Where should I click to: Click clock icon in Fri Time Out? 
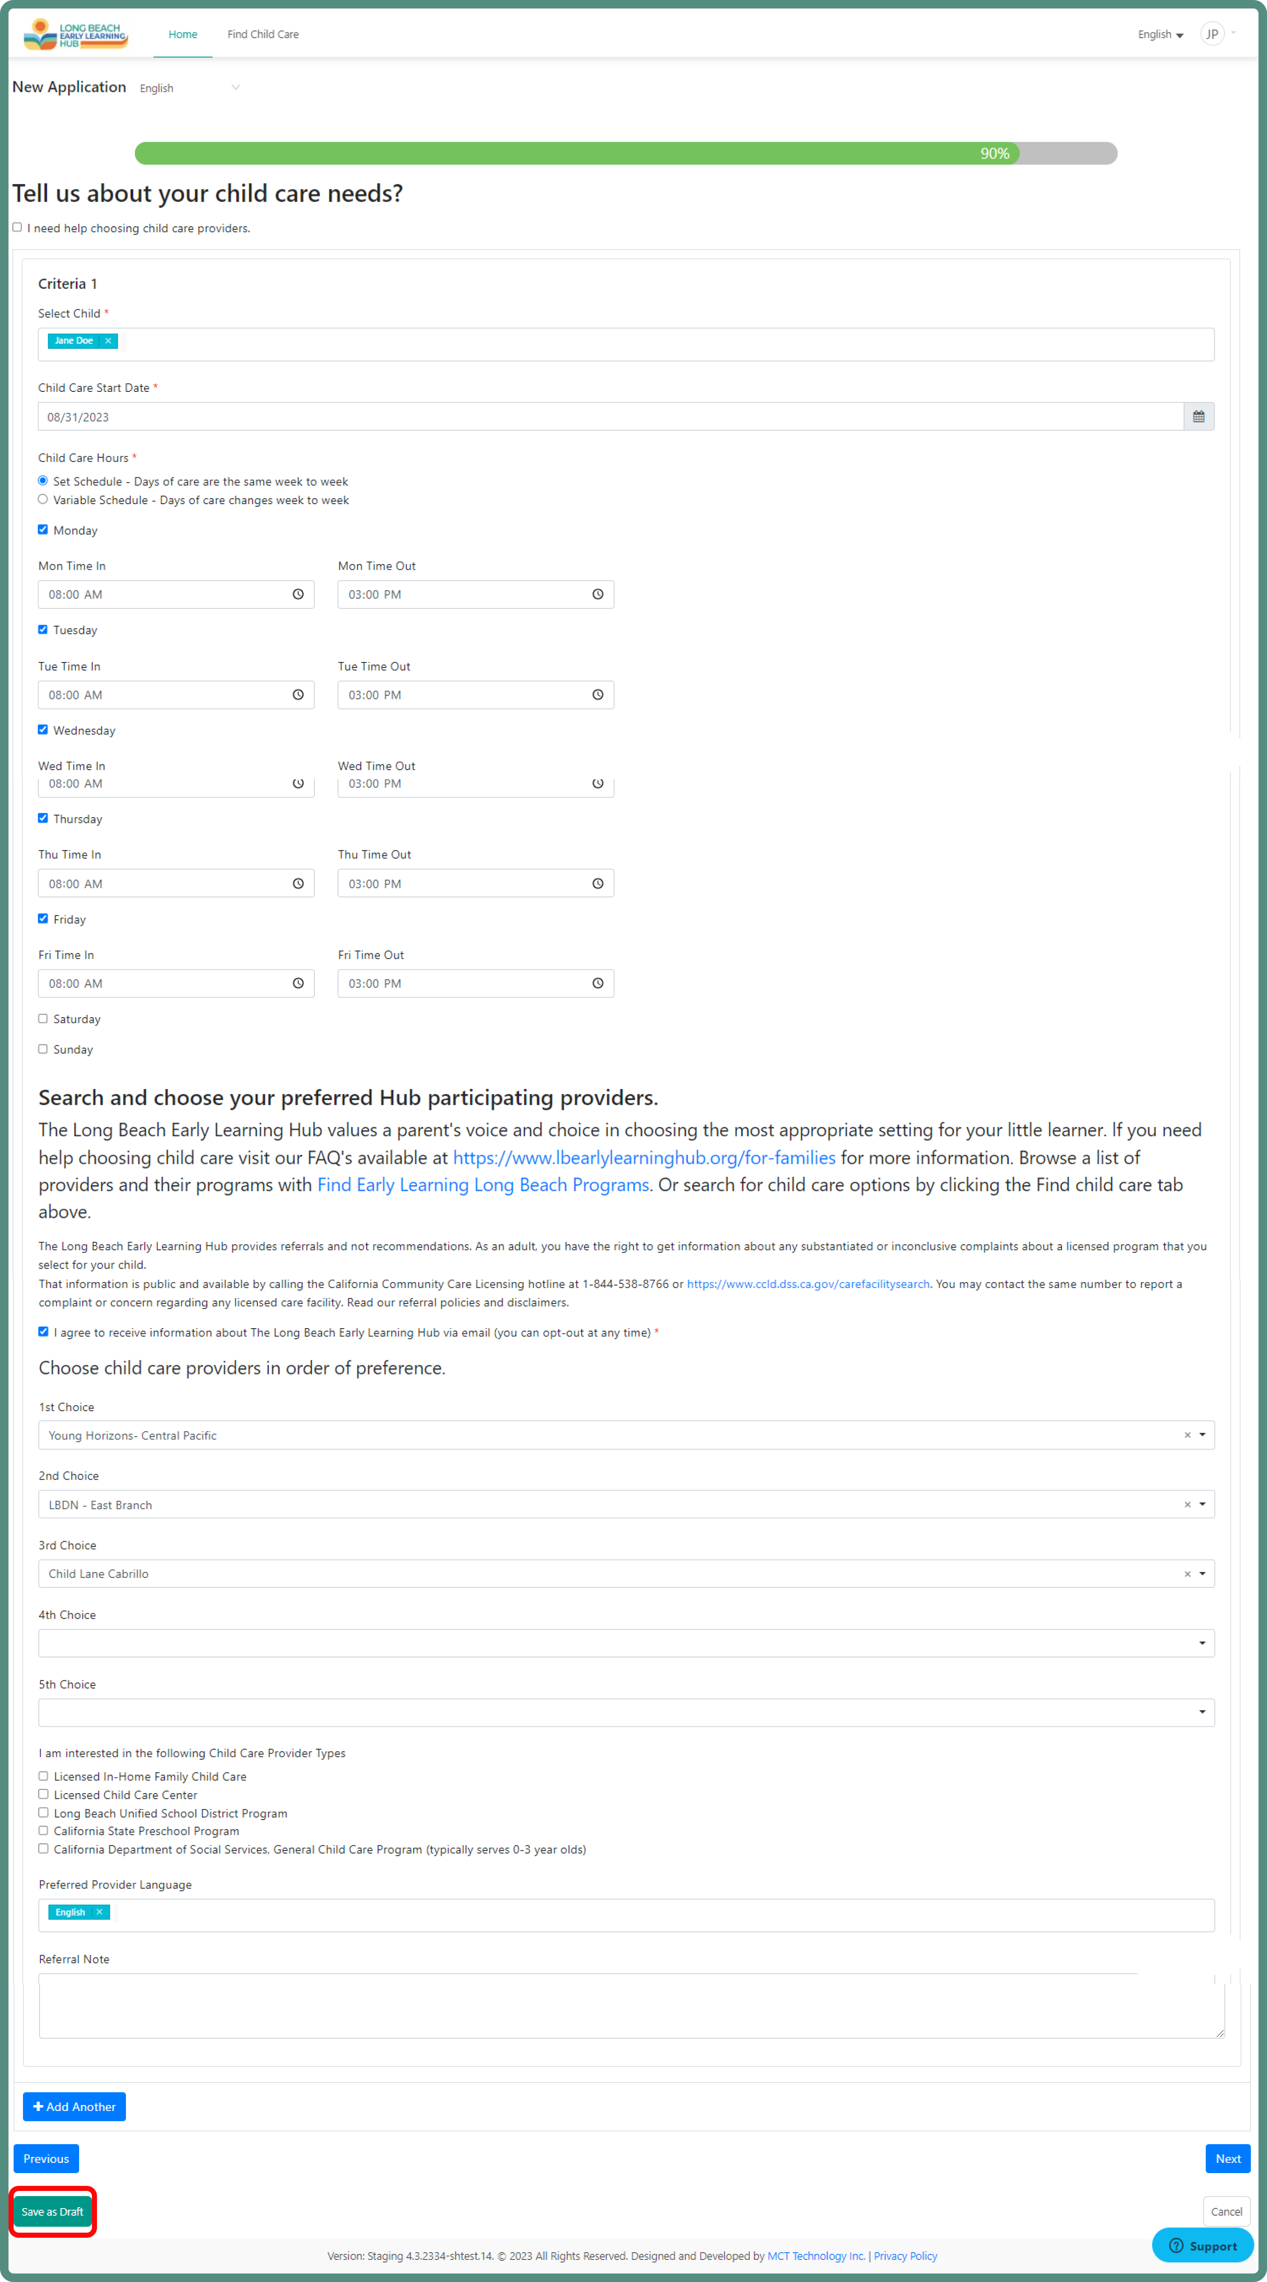597,983
